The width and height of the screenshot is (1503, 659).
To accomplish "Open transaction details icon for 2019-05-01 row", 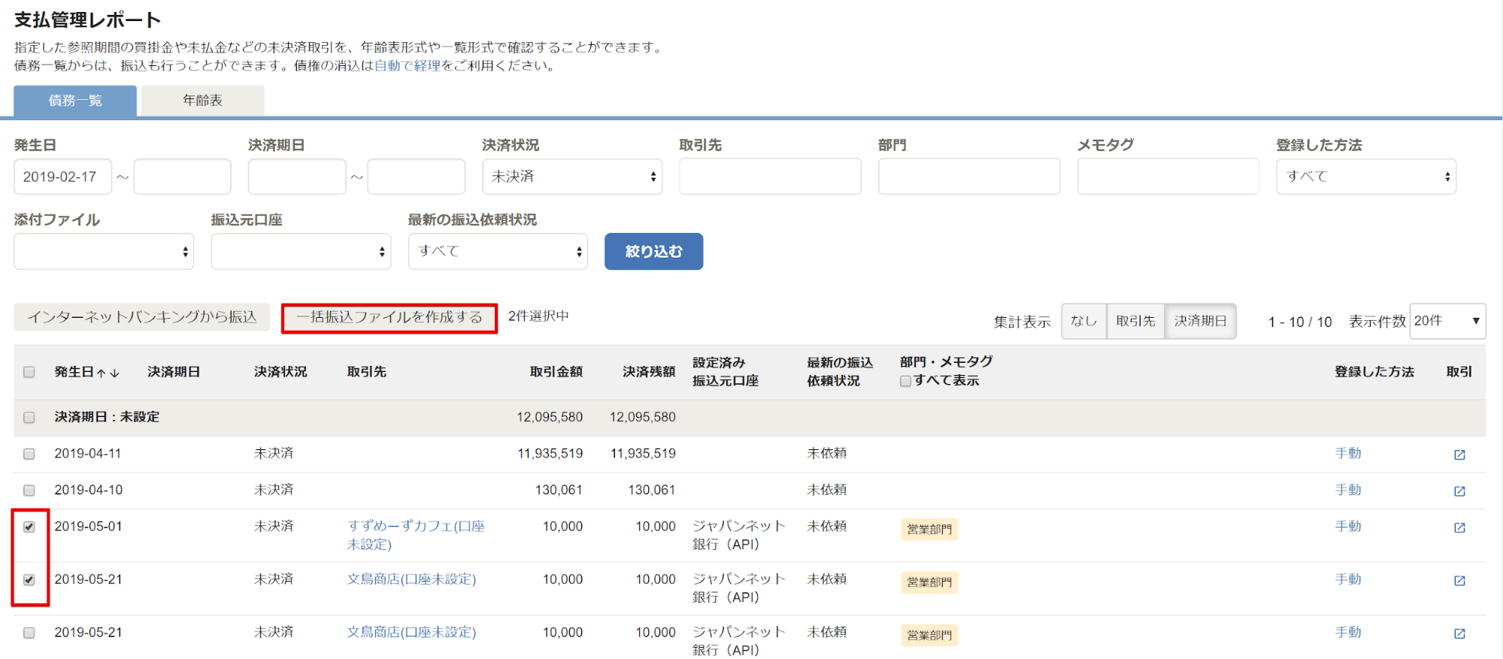I will (x=1459, y=528).
